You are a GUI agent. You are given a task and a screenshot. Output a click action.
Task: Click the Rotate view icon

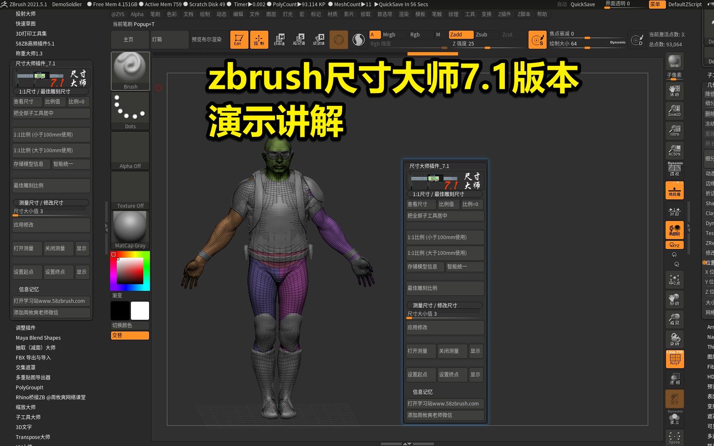point(675,339)
